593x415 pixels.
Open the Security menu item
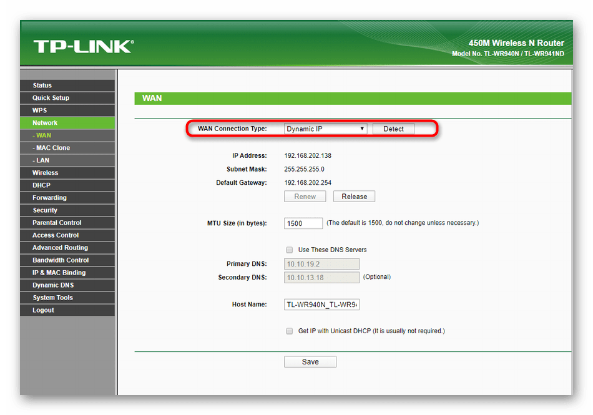tap(67, 210)
